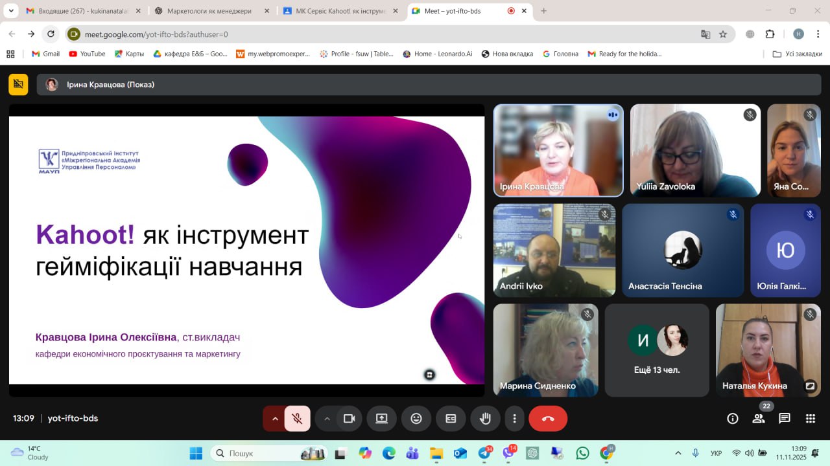Select Andrii Ivko's video tile
Screen dimensions: 830x466
[554, 250]
